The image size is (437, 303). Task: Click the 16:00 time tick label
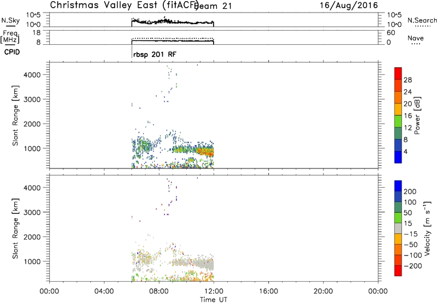(268, 292)
